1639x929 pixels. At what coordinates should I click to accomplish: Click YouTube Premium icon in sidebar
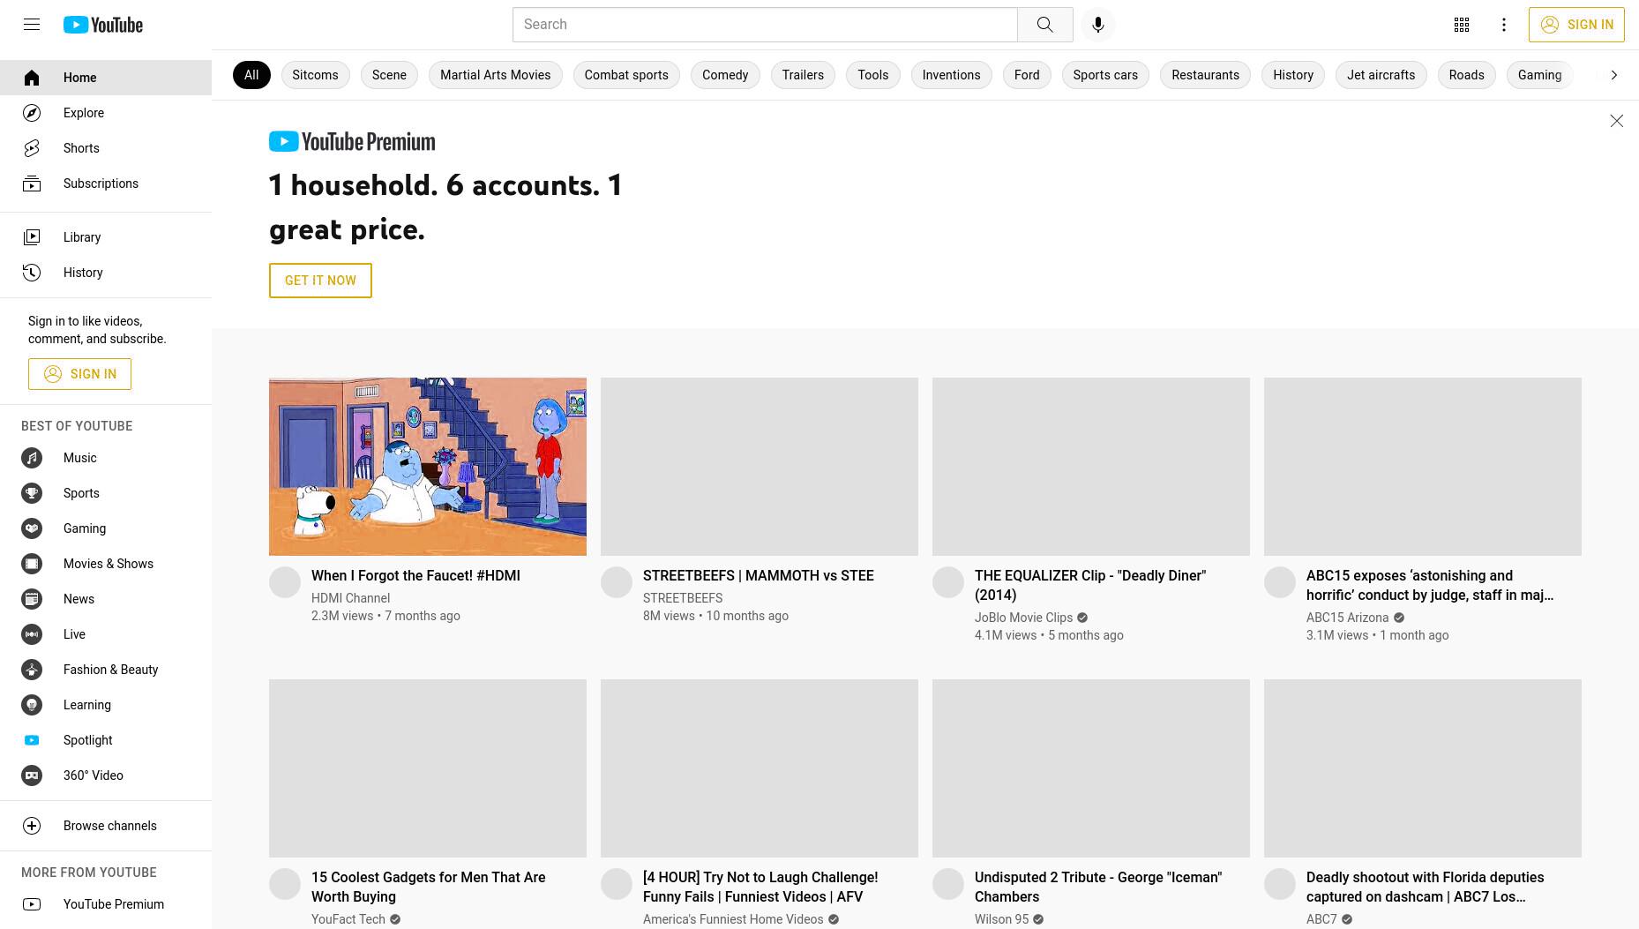(32, 904)
